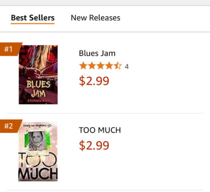Switch to the Best Sellers tab
210x192 pixels.
33,18
